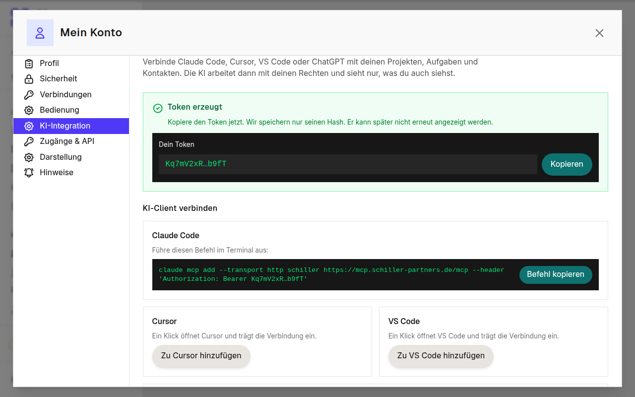Screen dimensions: 635x397
Task: Copy the token with the Kopieren button
Action: coord(567,164)
